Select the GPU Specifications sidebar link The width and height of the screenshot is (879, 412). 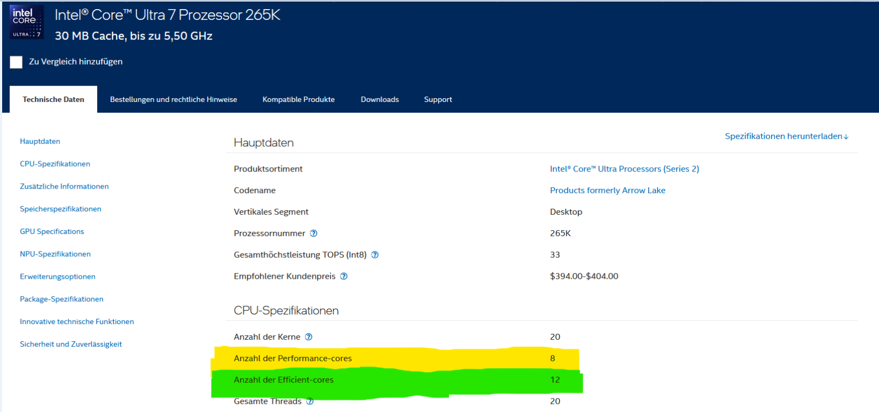(x=52, y=231)
